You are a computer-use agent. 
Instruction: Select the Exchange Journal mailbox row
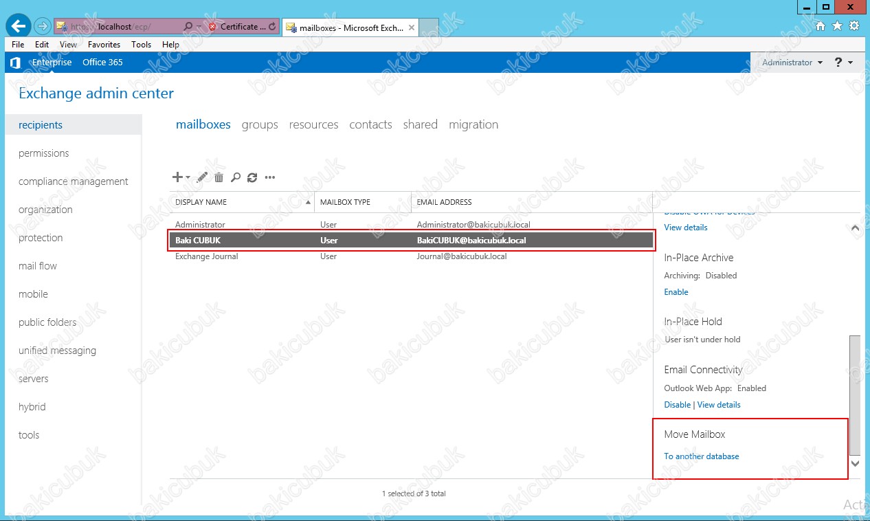[x=411, y=256]
